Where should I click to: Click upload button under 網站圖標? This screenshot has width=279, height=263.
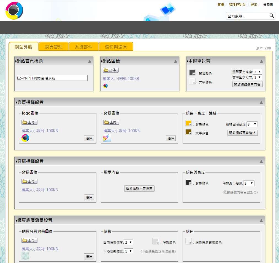tap(111, 70)
